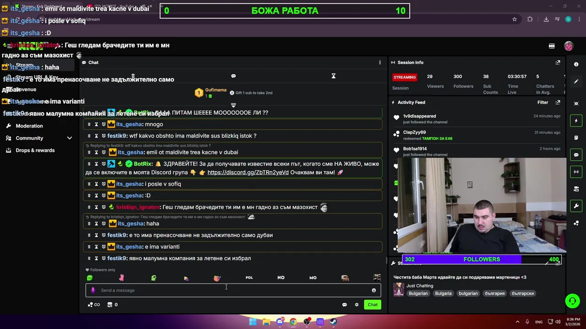This screenshot has width=586, height=329.
Task: Click the purple microphone icon in message box
Action: tap(93, 290)
